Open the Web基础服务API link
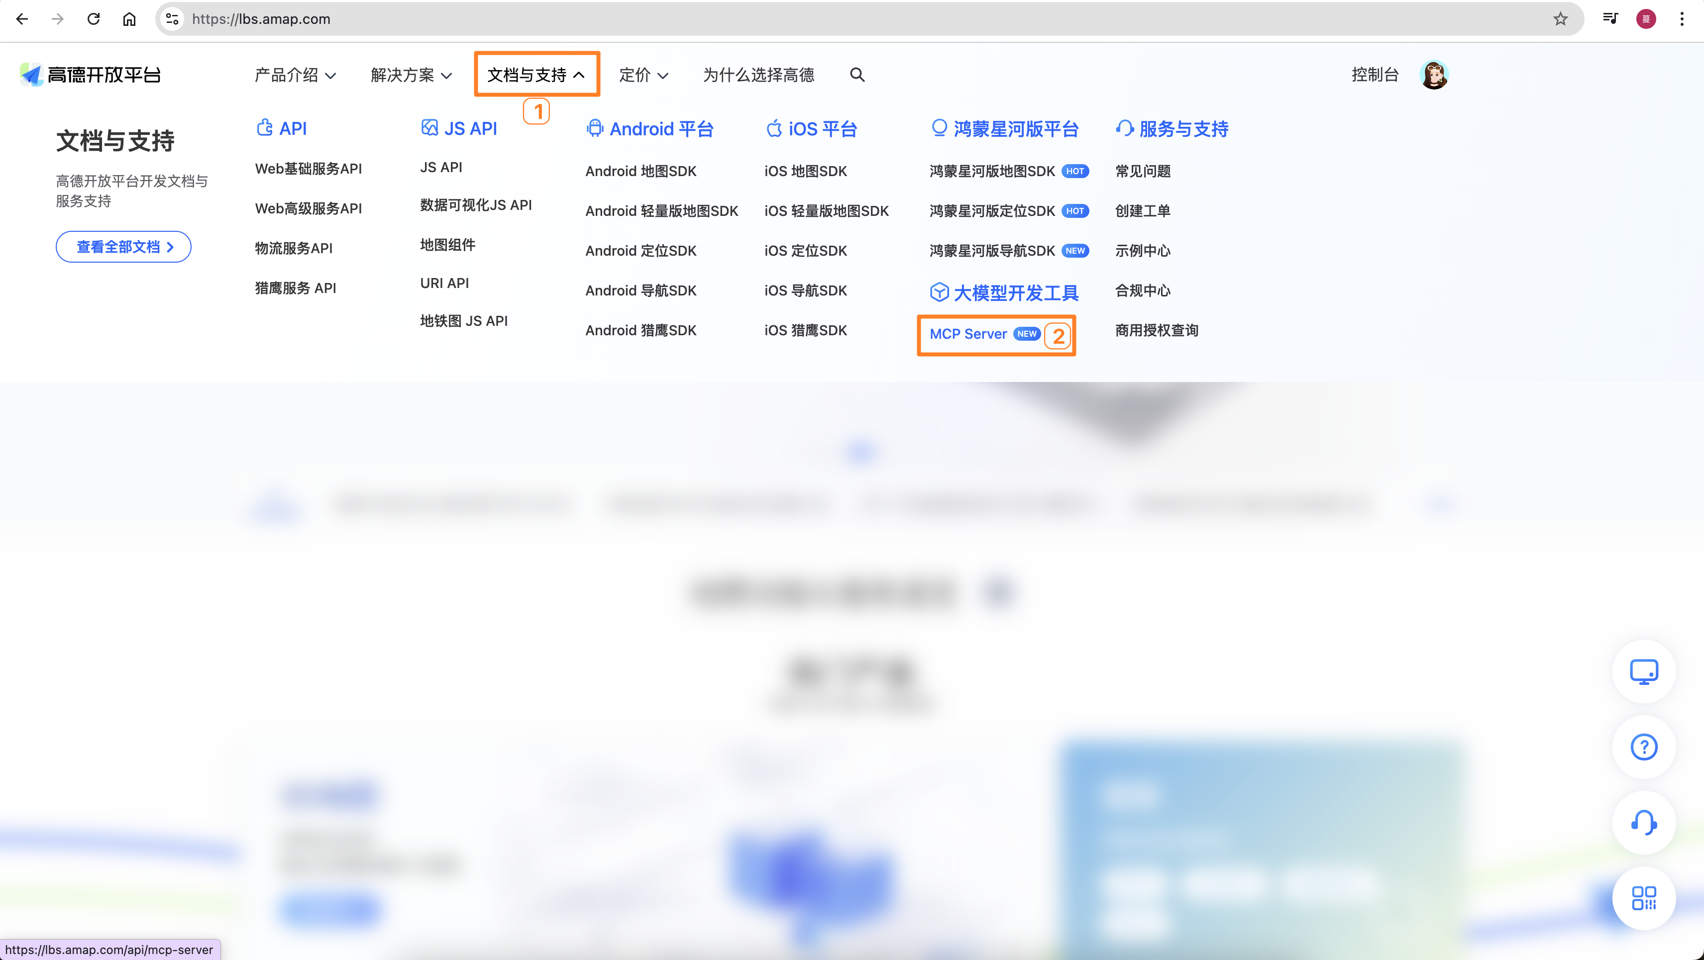The image size is (1704, 960). (x=308, y=169)
